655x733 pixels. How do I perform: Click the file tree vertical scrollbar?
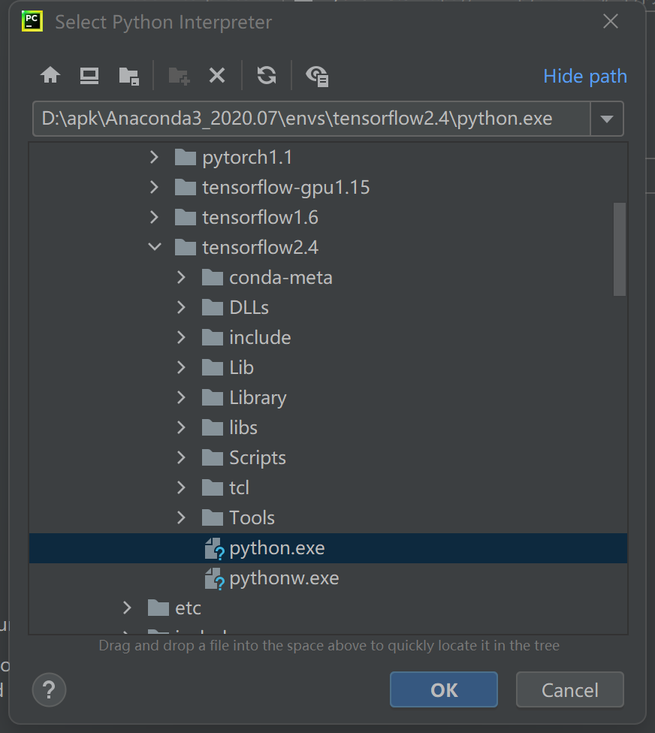(x=620, y=249)
